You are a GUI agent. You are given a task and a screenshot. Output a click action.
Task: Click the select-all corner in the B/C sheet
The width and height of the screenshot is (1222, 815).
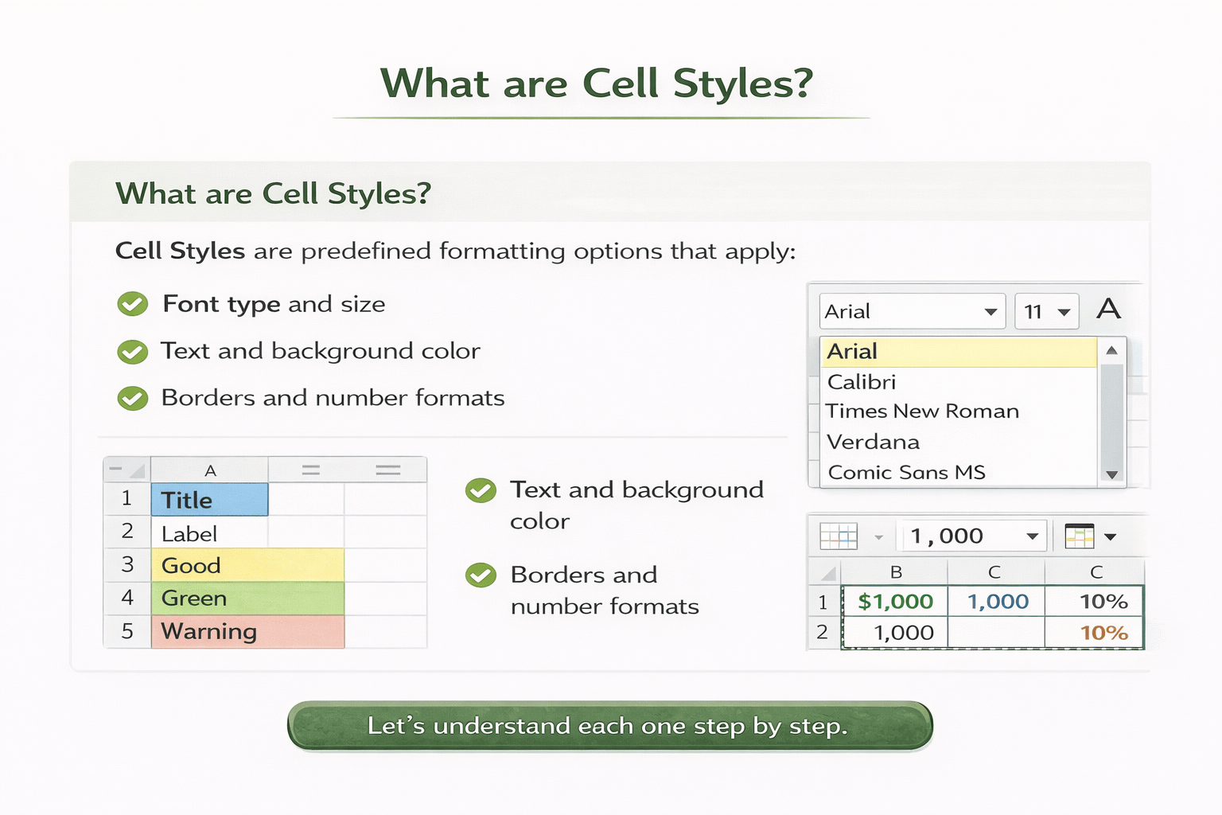826,572
